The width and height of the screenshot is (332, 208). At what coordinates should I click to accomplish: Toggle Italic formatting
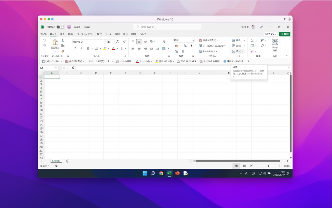point(81,48)
